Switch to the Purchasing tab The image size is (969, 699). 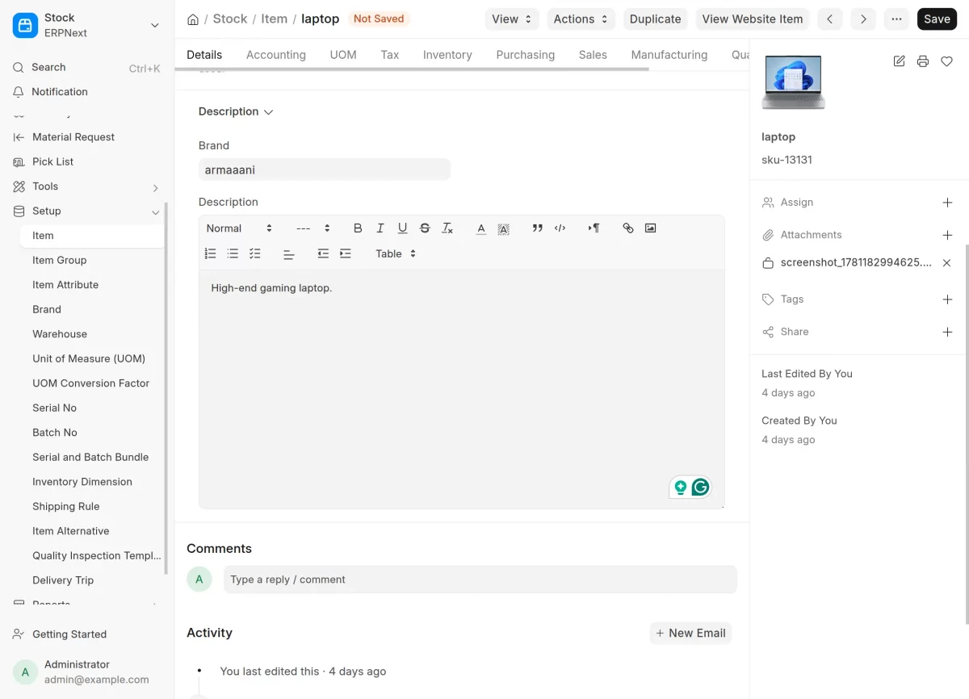[526, 55]
